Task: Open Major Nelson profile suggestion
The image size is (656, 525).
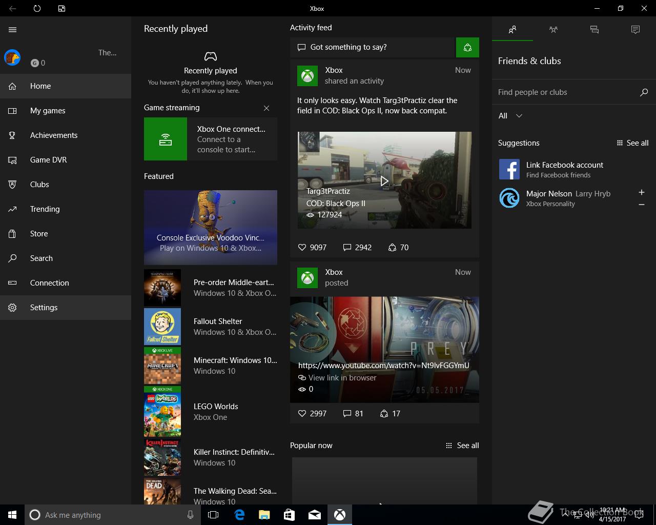Action: coord(564,198)
